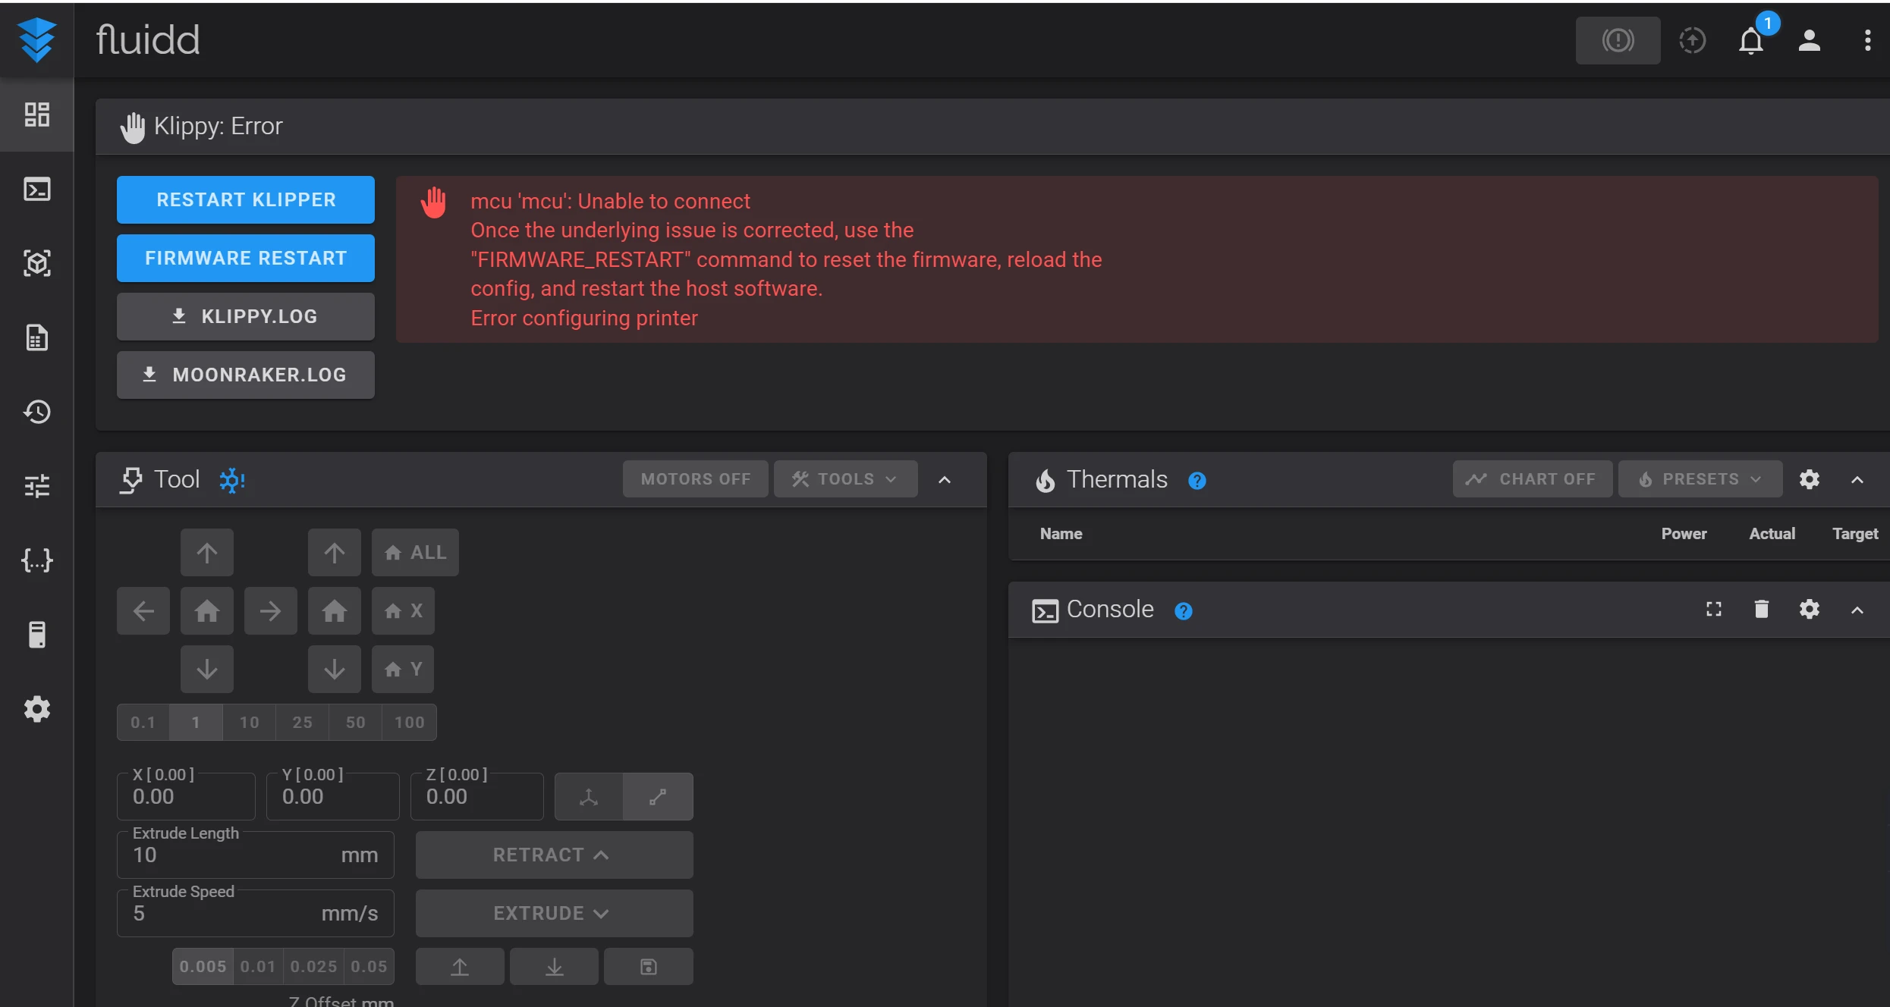Select 0.01 Z offset step
The height and width of the screenshot is (1007, 1890).
pyautogui.click(x=258, y=966)
